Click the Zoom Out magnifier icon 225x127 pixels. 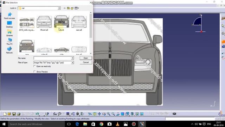click(x=113, y=114)
